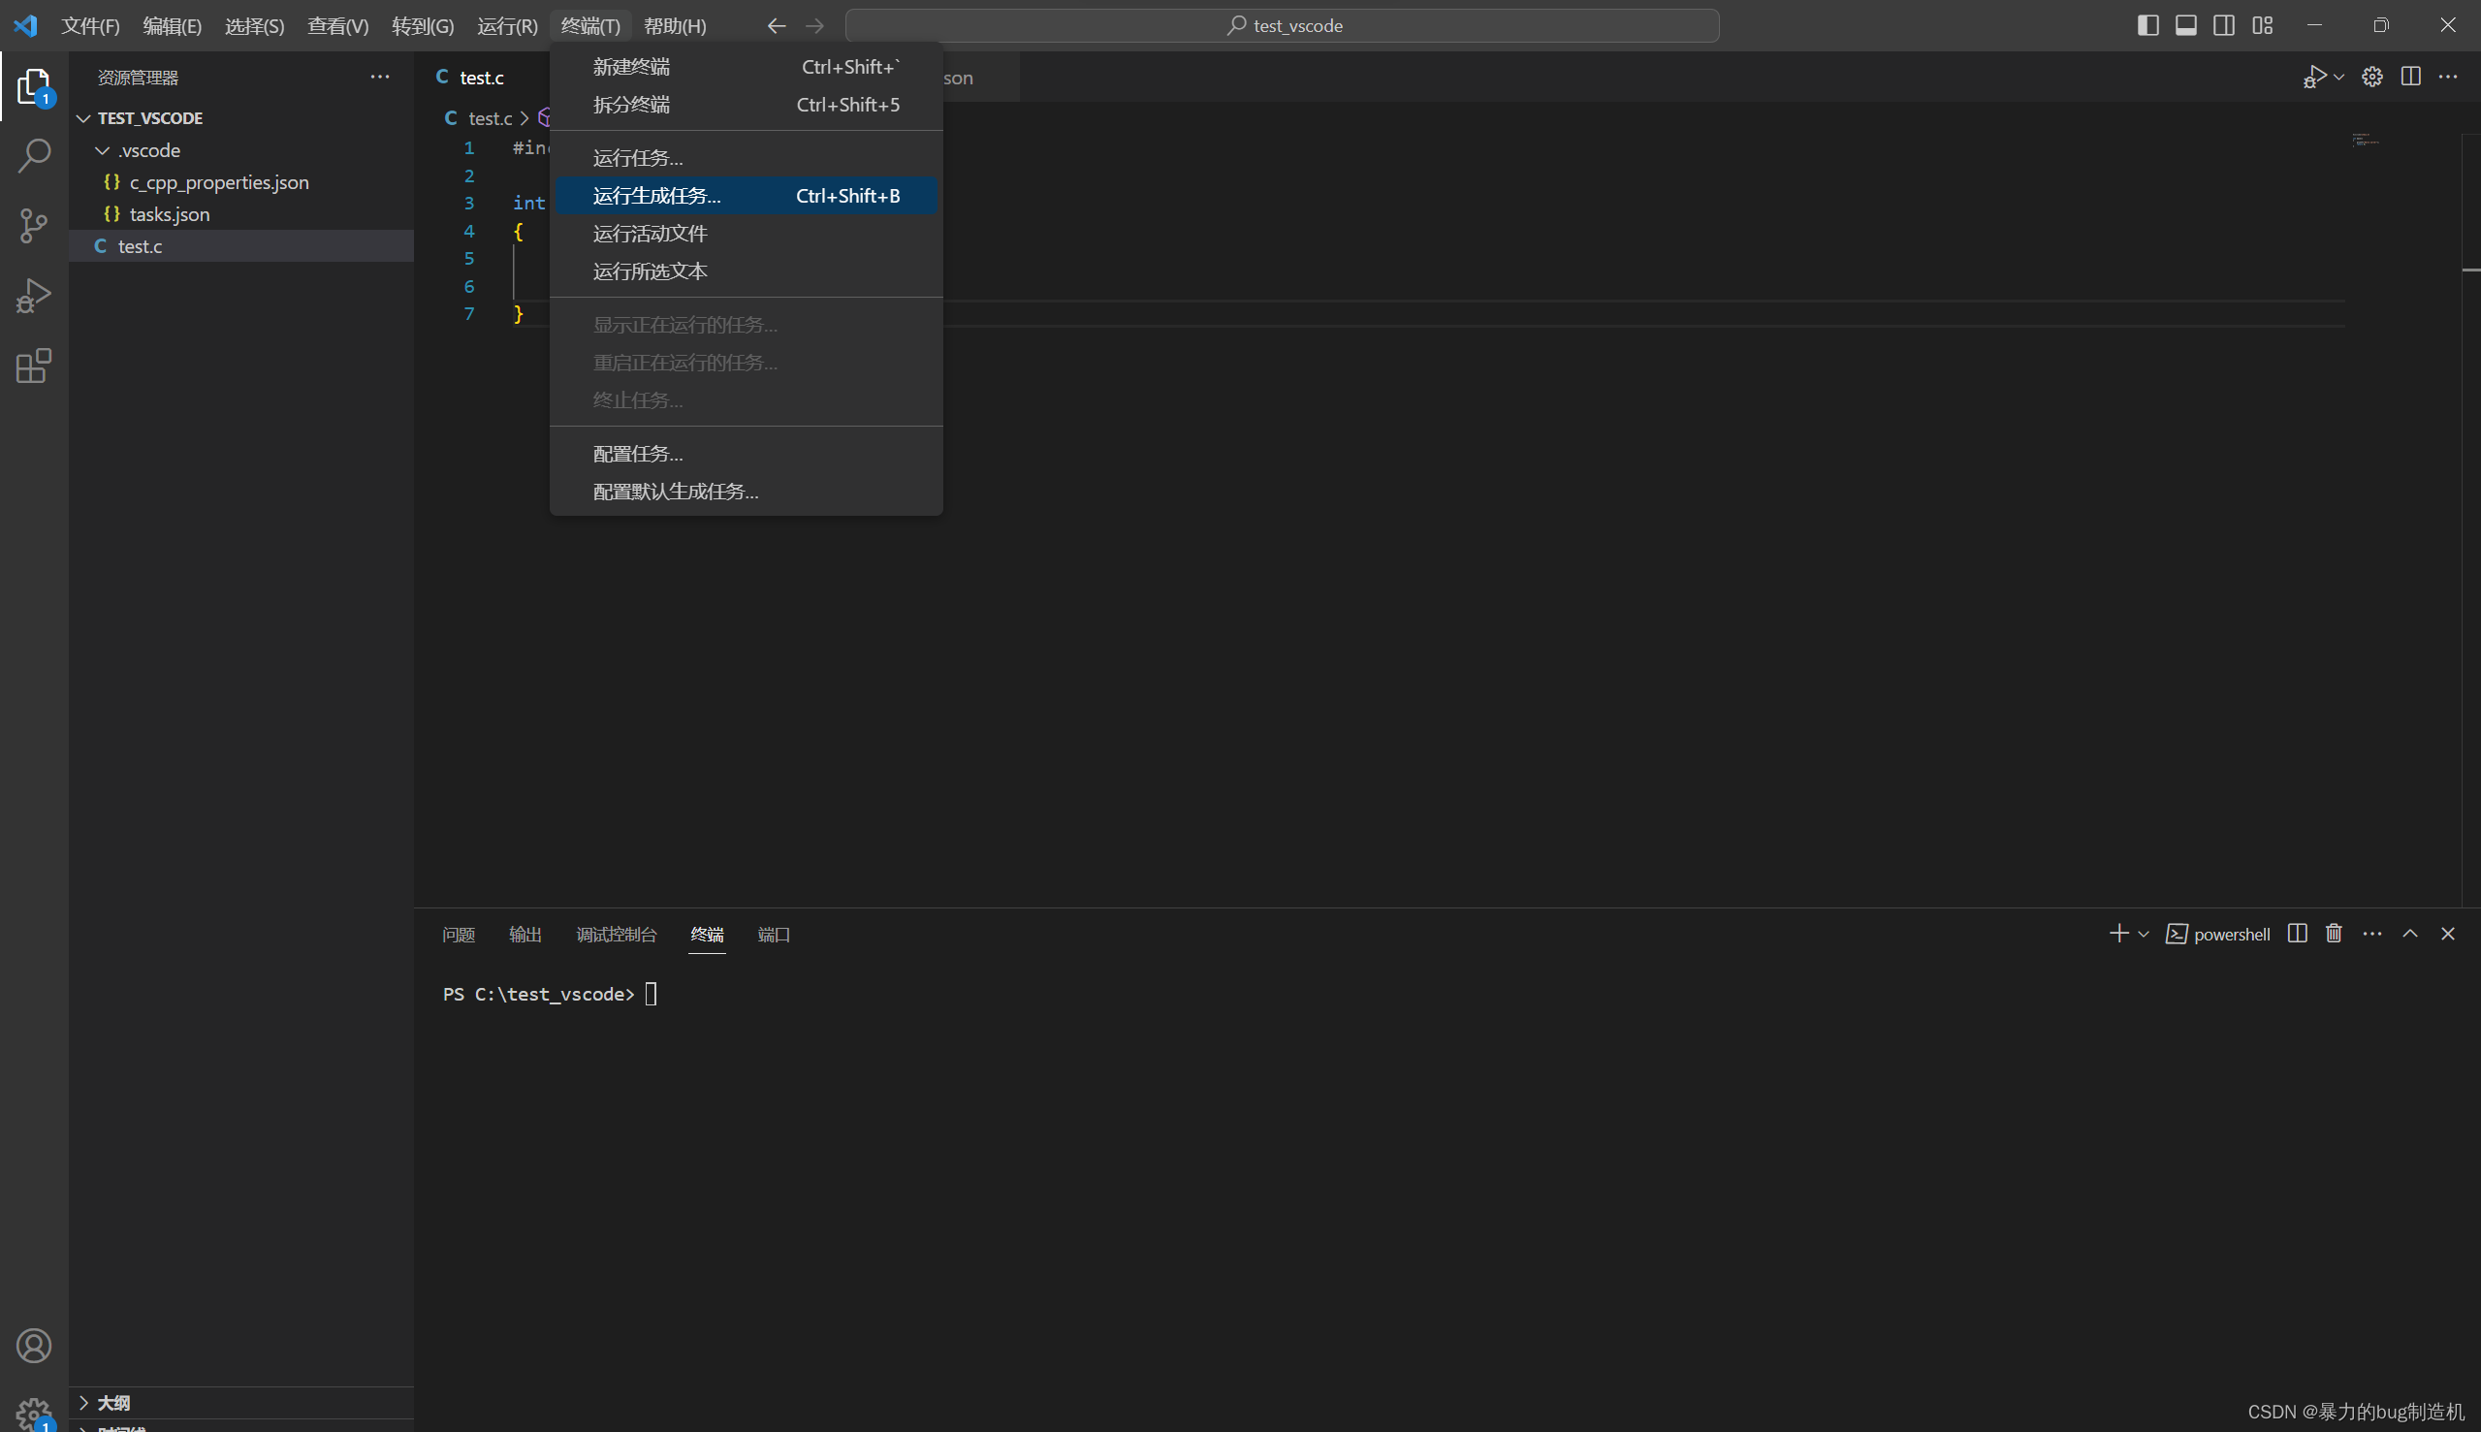
Task: Switch to the 端口 panel tab
Action: 774,935
